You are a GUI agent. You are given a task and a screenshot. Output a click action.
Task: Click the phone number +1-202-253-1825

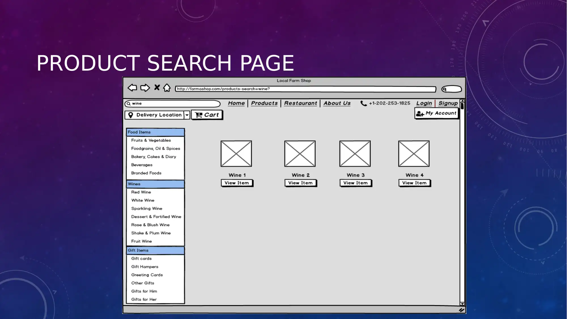click(x=390, y=103)
